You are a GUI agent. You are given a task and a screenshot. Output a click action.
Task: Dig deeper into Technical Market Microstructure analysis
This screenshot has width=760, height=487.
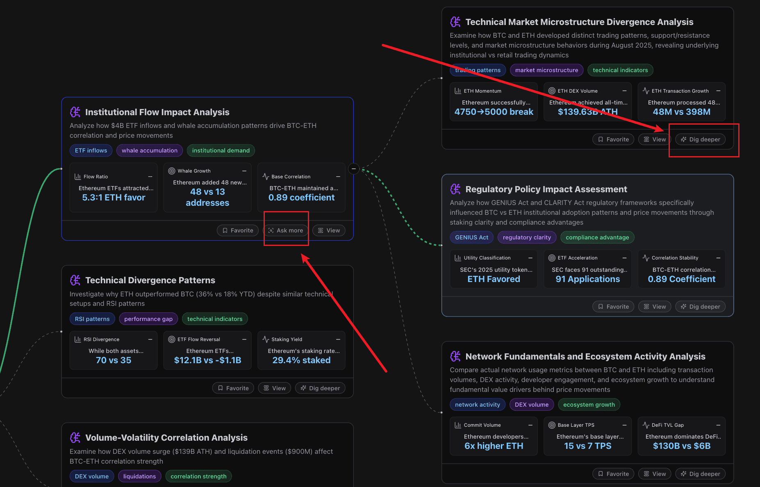pos(700,139)
